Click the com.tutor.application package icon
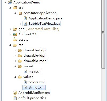The width and height of the screenshot is (107, 101). pyautogui.click(x=20, y=13)
